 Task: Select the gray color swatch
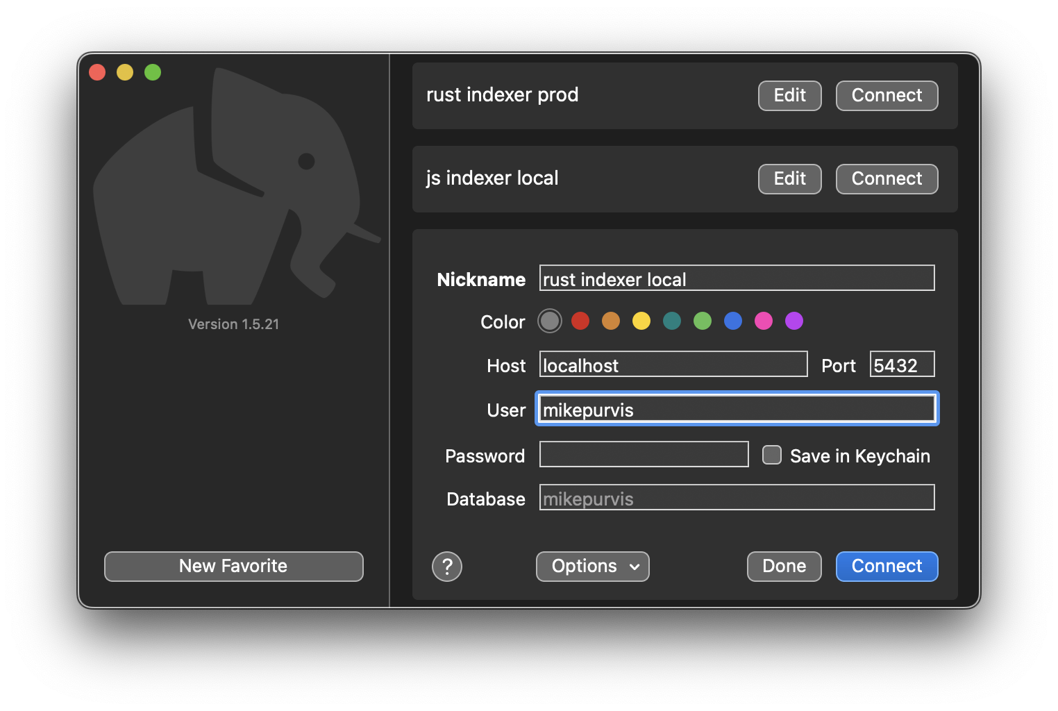[x=550, y=321]
